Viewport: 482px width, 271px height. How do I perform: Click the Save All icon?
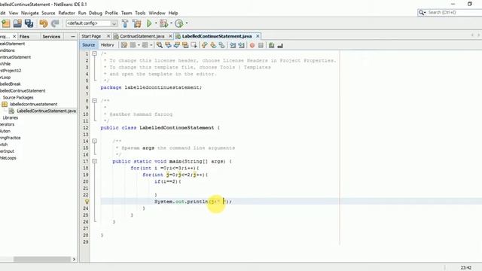[29, 23]
